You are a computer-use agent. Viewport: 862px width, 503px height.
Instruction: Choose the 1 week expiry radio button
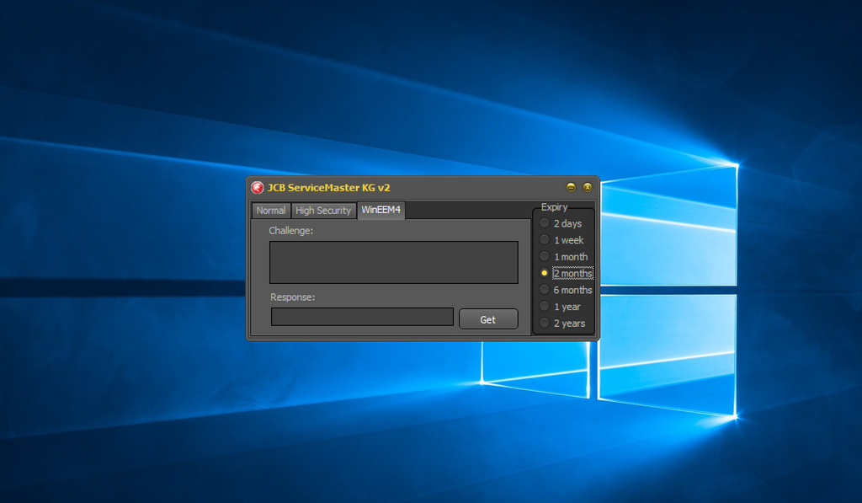point(545,240)
